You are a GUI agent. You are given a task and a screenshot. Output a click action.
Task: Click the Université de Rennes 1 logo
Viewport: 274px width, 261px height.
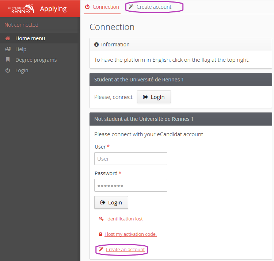pyautogui.click(x=21, y=8)
